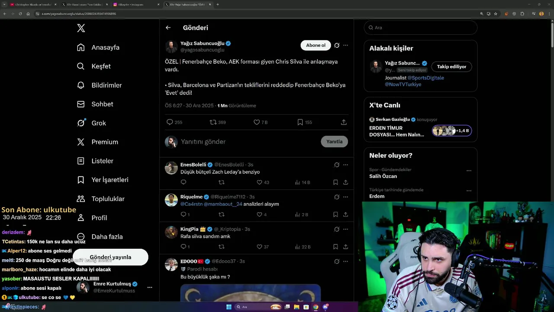Click the Ara search box on X
554x312 pixels.
click(x=421, y=27)
